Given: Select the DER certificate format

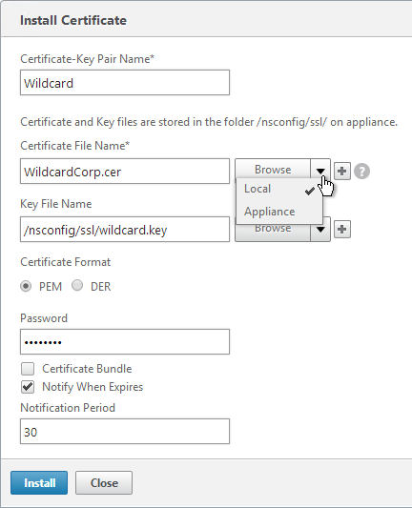Looking at the screenshot, I should click(x=77, y=285).
